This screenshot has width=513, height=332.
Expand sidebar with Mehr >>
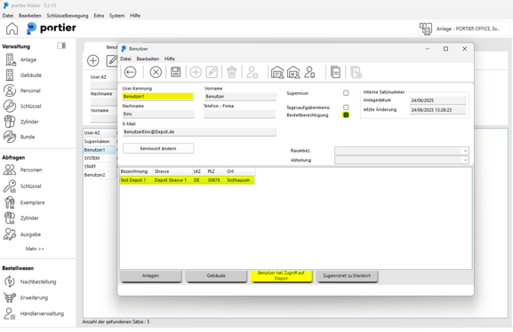[35, 249]
